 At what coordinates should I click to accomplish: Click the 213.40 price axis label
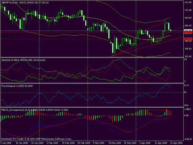click(x=188, y=10)
